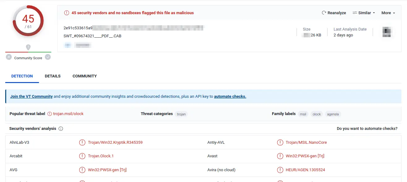Viewport: 407px width, 182px height.
Task: Click the info icon beside Security vendors' analysis
Action: click(61, 129)
